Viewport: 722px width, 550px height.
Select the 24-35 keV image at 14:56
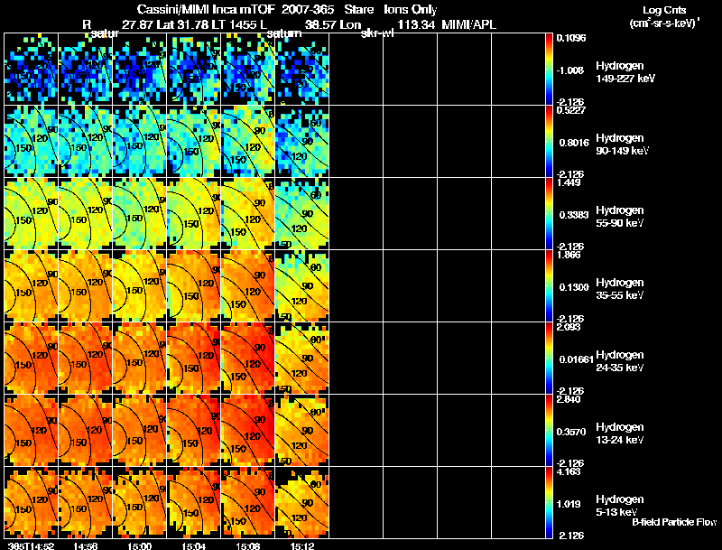point(85,359)
